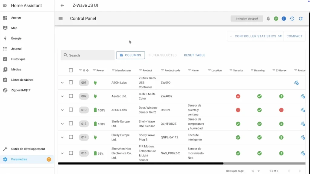Expand the row for node 010

click(62, 110)
